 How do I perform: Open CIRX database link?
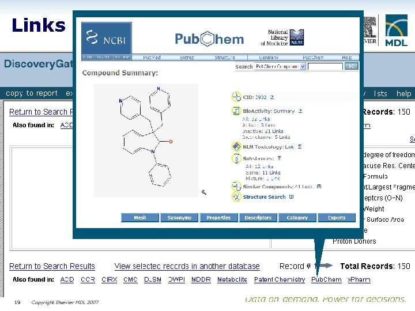[x=109, y=279]
